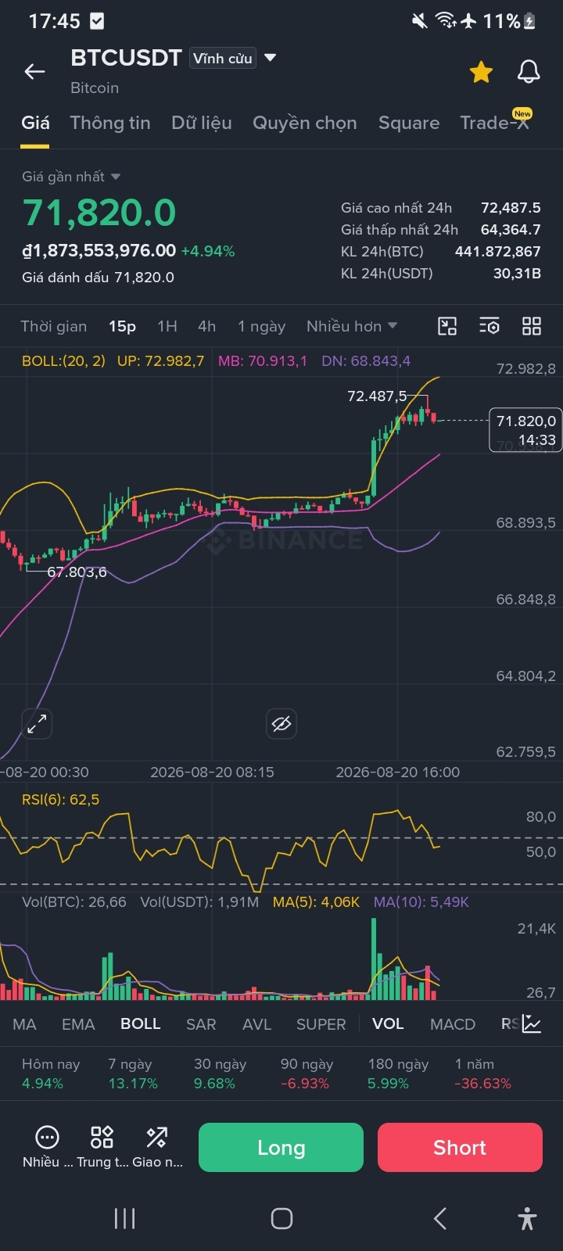Viewport: 563px width, 1251px height.
Task: Open price alert bell icon
Action: click(529, 72)
